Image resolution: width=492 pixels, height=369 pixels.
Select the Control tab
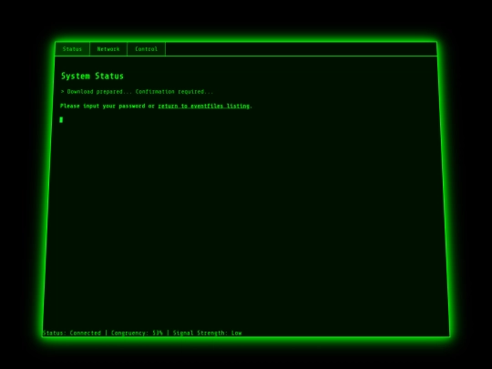coord(146,49)
